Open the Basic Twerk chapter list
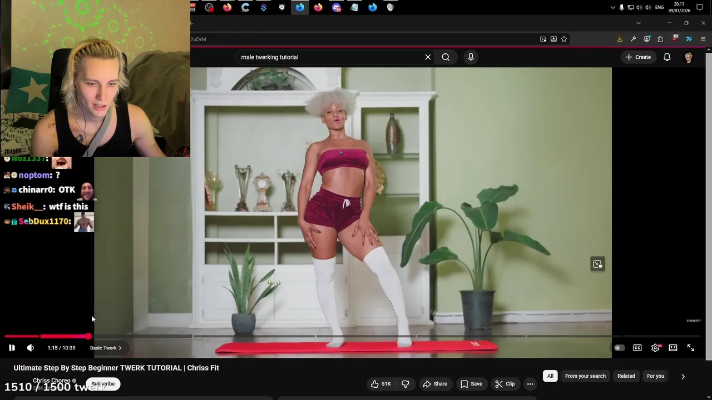712x400 pixels. click(x=106, y=348)
